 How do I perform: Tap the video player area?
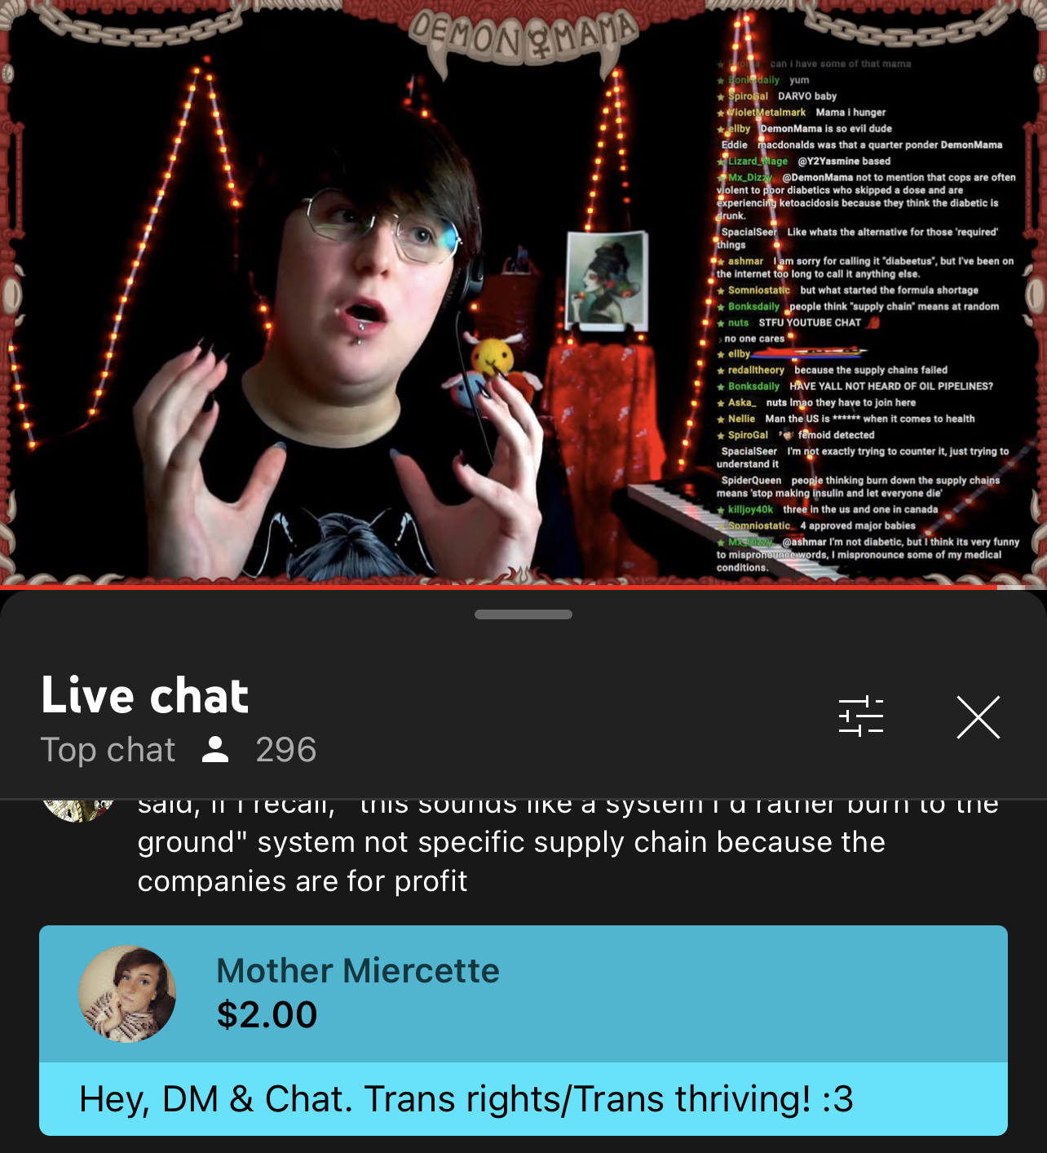coord(523,292)
